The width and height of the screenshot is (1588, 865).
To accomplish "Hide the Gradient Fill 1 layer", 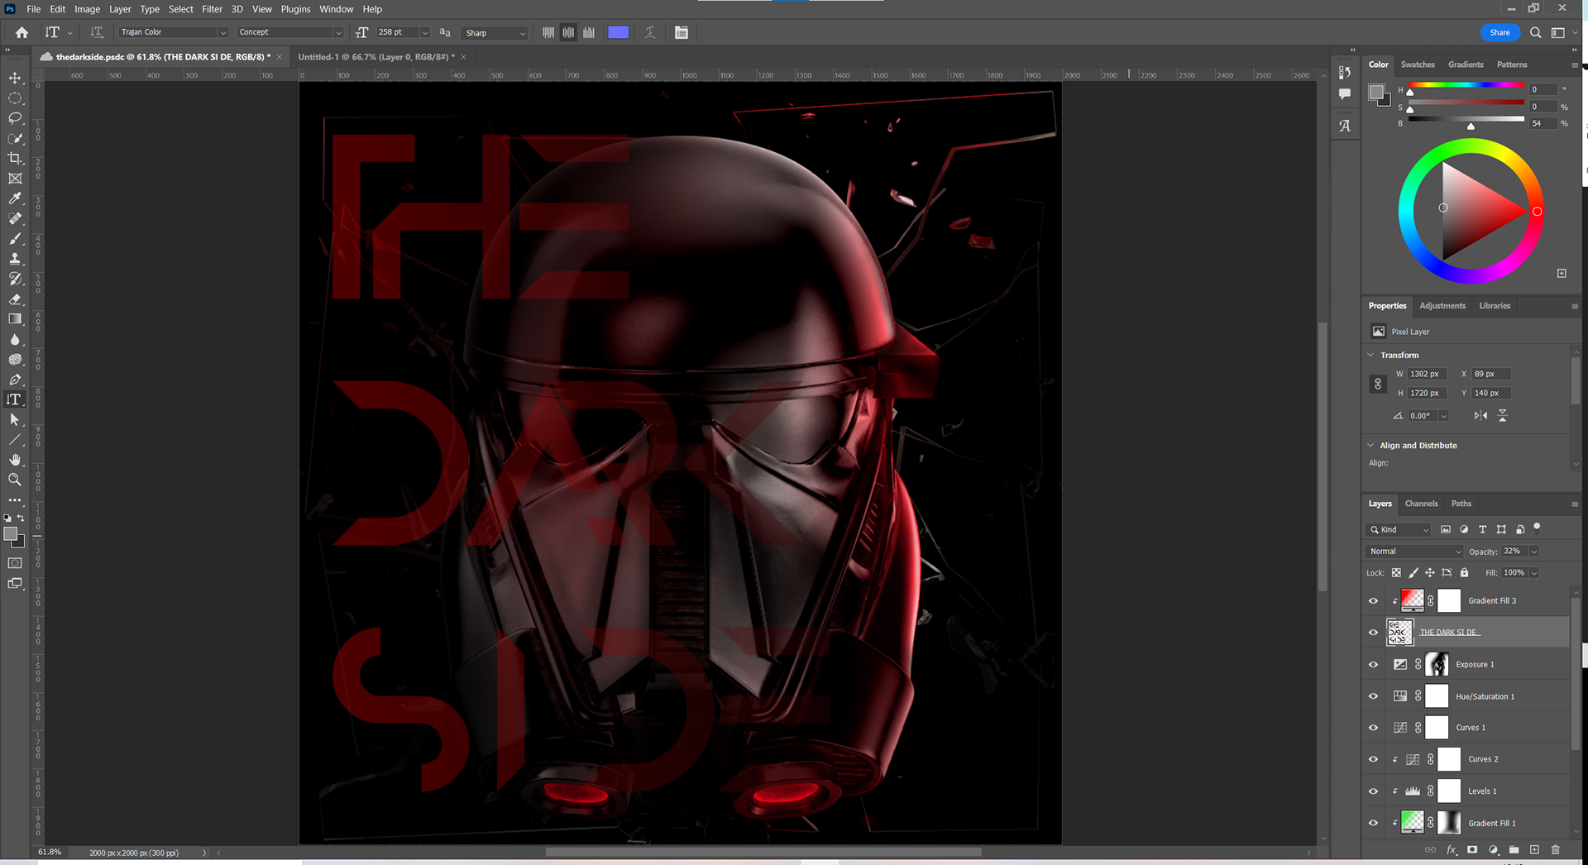I will point(1374,823).
